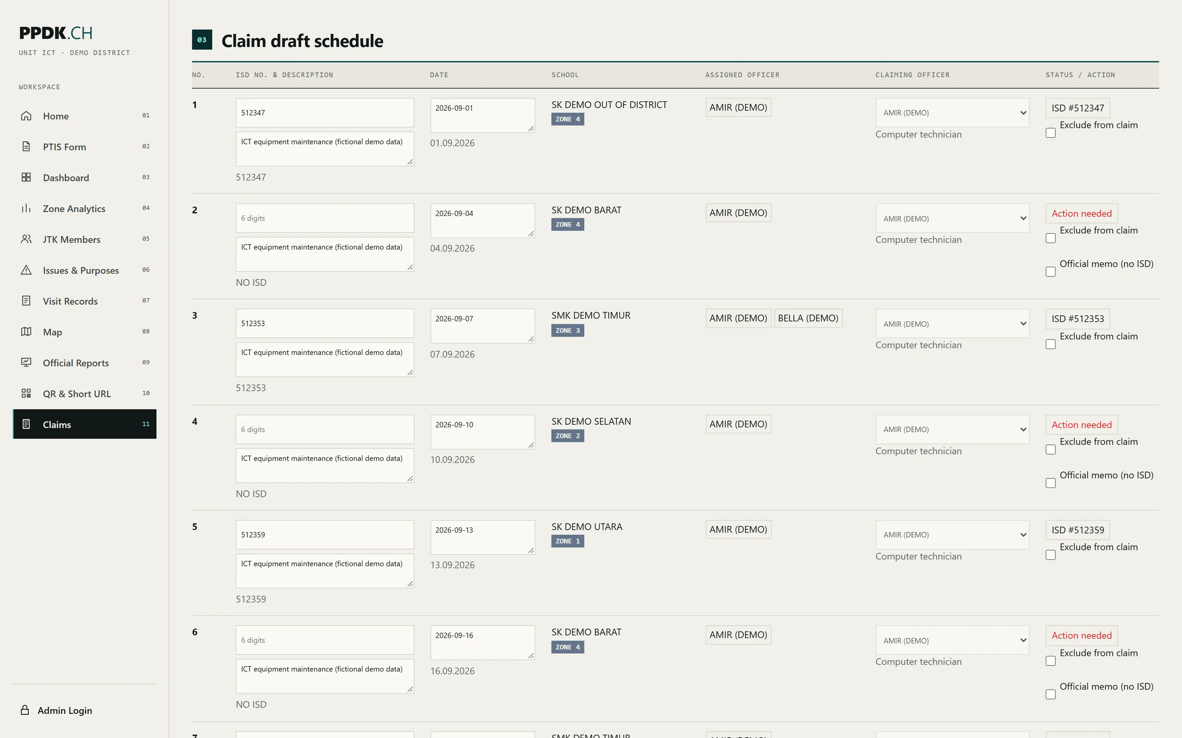Screen dimensions: 1182x738
Task: Click description textarea in row 6
Action: click(x=325, y=676)
